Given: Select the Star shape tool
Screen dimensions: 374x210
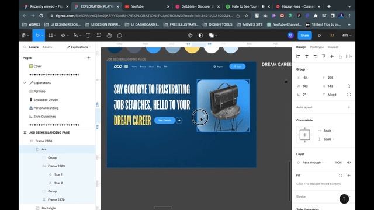Looking at the screenshot, I should [63, 36].
